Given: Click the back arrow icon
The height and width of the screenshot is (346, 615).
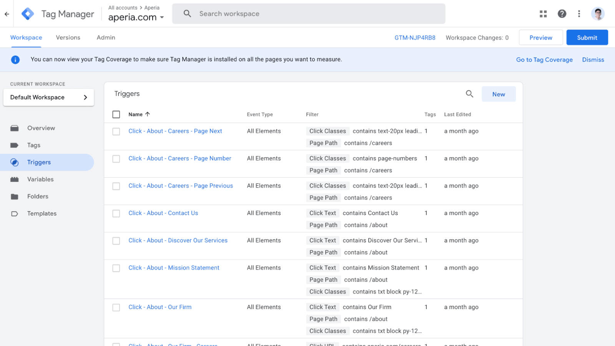Looking at the screenshot, I should point(7,14).
